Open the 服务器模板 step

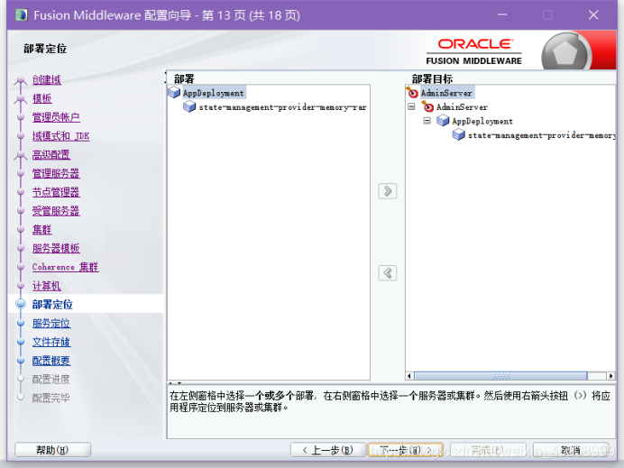[56, 248]
